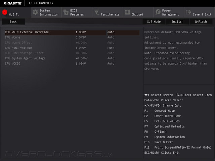
Task: Open the CPU Vcore Auto setting
Action: click(111, 37)
